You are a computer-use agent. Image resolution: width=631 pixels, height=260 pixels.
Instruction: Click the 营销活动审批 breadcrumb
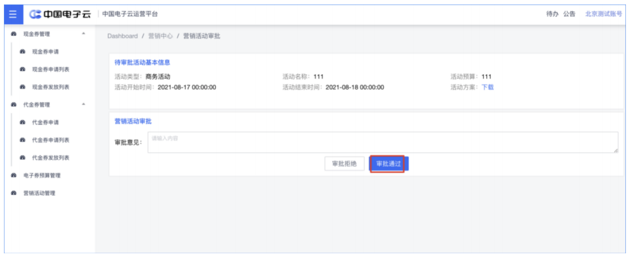(202, 36)
